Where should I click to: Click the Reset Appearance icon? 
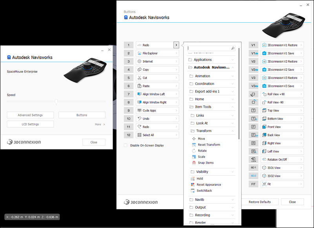pos(193,184)
